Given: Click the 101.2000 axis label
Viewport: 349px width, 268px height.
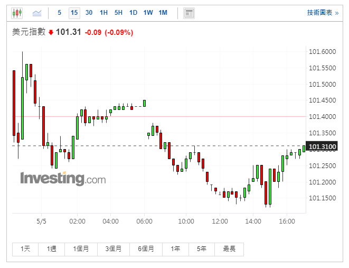Looking at the screenshot, I should click(x=322, y=182).
